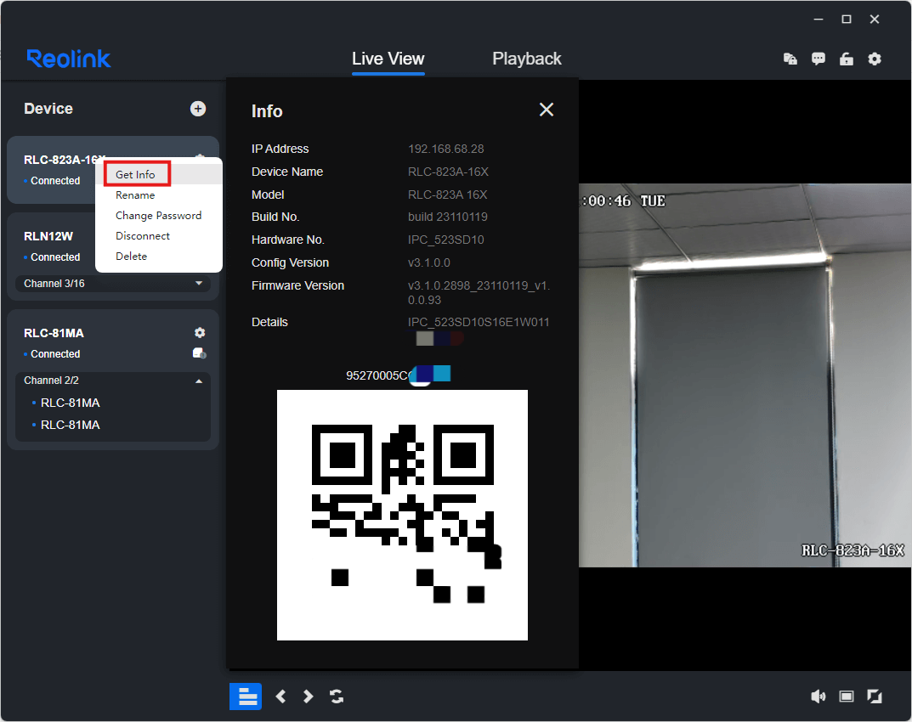This screenshot has height=722, width=912.
Task: Choose Disconnect in context menu
Action: pyautogui.click(x=143, y=236)
